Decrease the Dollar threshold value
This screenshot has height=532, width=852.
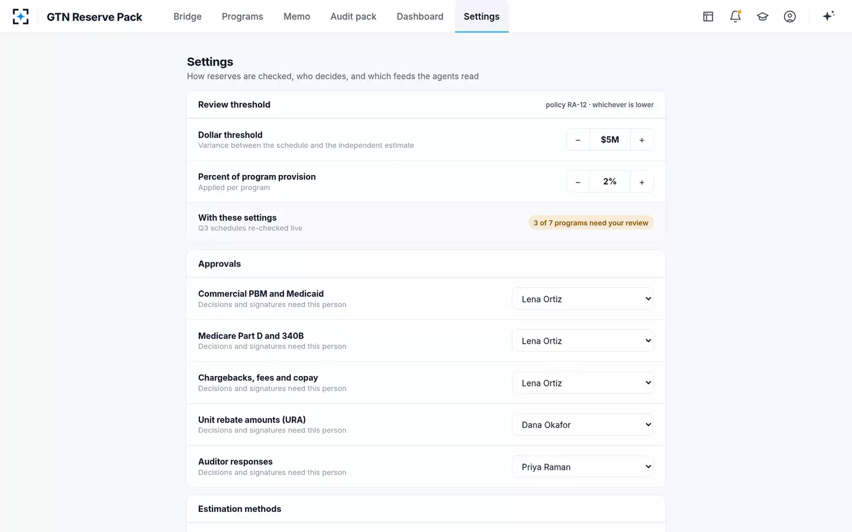pyautogui.click(x=578, y=140)
